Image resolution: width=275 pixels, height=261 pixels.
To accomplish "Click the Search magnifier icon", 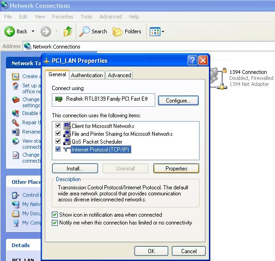I will tap(85, 31).
